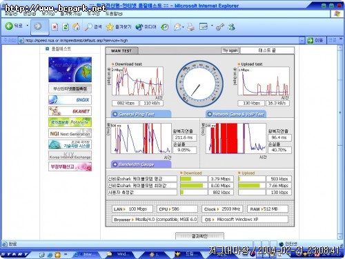The width and height of the screenshot is (345, 259).
Task: Open the Back button history dropdown arrow
Action: 28,26
